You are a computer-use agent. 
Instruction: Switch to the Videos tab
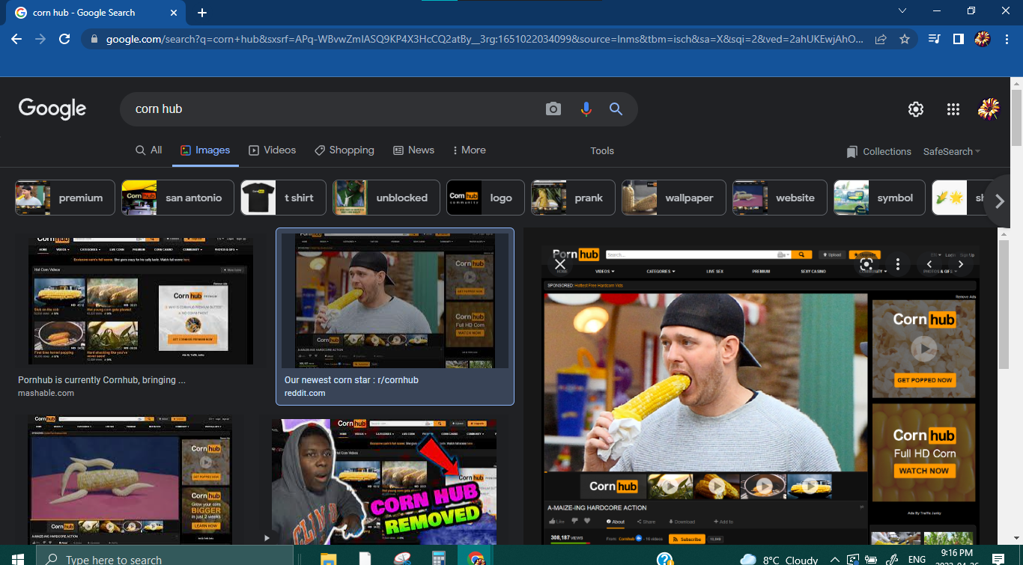pos(272,150)
